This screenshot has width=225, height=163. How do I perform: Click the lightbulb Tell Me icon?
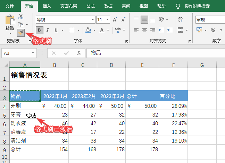pyautogui.click(x=178, y=6)
